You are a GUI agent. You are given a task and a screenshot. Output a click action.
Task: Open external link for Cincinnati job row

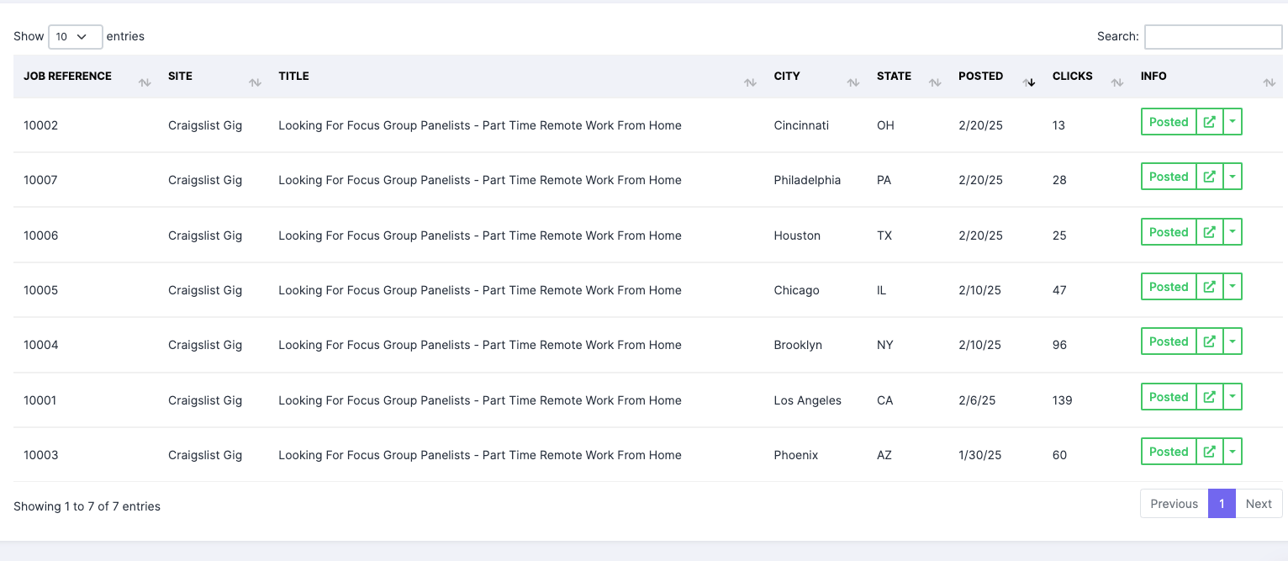pos(1209,122)
